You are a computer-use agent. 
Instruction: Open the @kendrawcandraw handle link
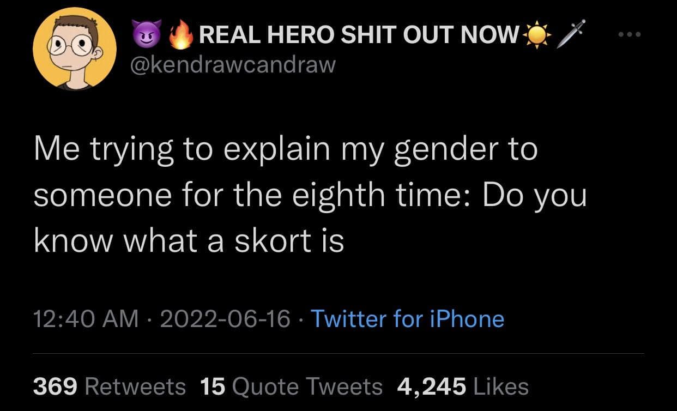pyautogui.click(x=234, y=65)
